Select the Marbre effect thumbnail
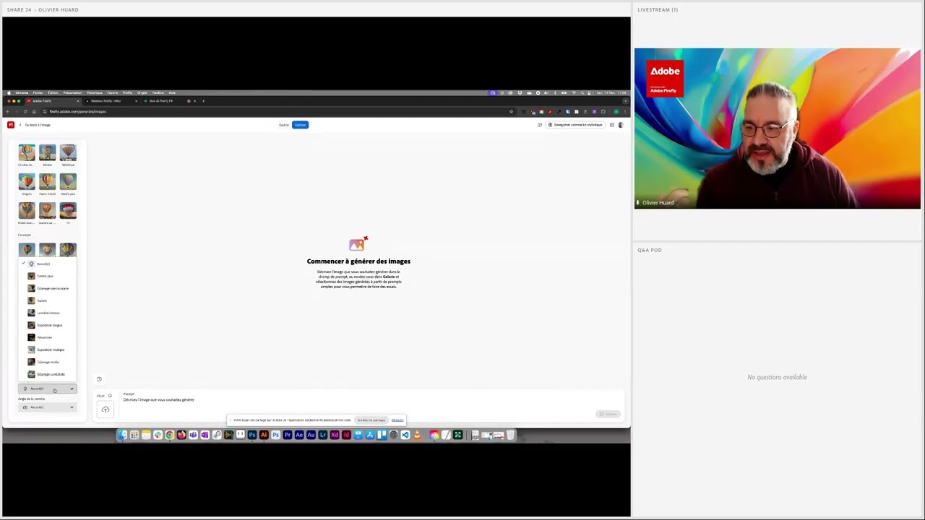925x520 pixels. [47, 152]
